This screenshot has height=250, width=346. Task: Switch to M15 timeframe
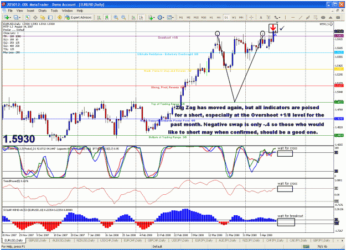(x=196, y=18)
